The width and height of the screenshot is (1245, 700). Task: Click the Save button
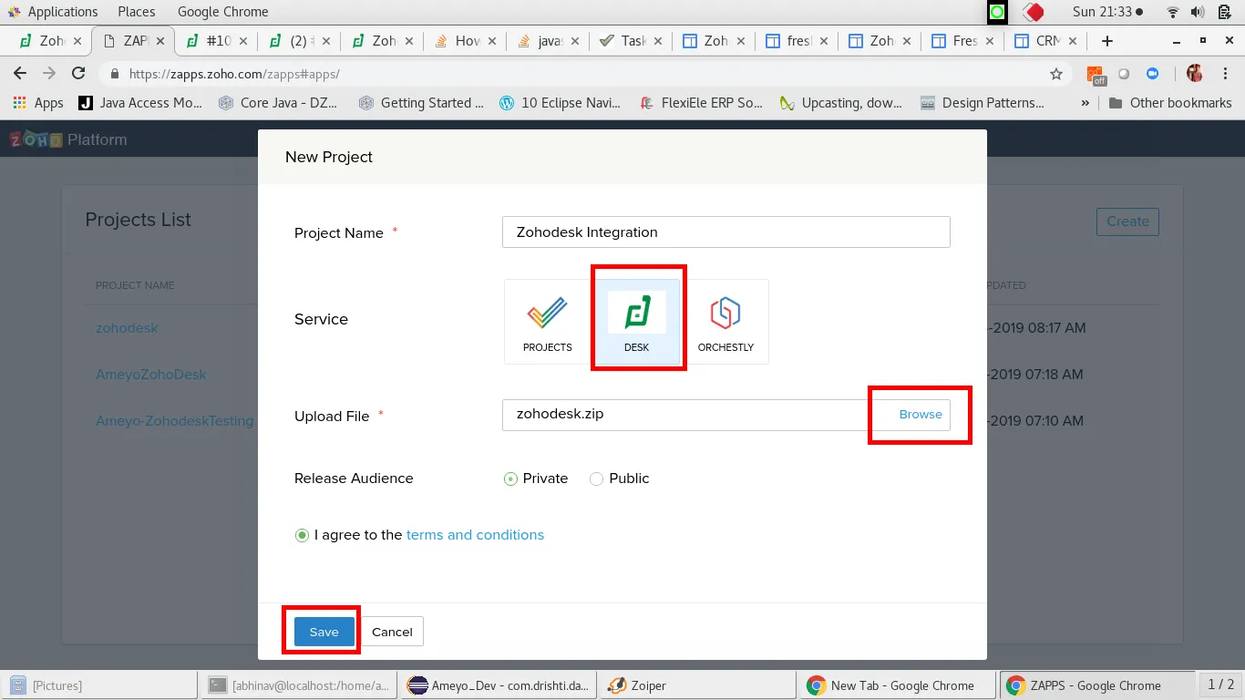point(324,632)
